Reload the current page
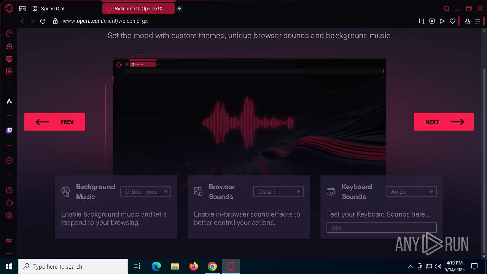This screenshot has width=487, height=274. click(43, 21)
